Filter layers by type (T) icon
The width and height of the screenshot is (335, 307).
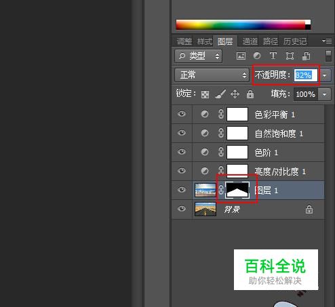(273, 56)
